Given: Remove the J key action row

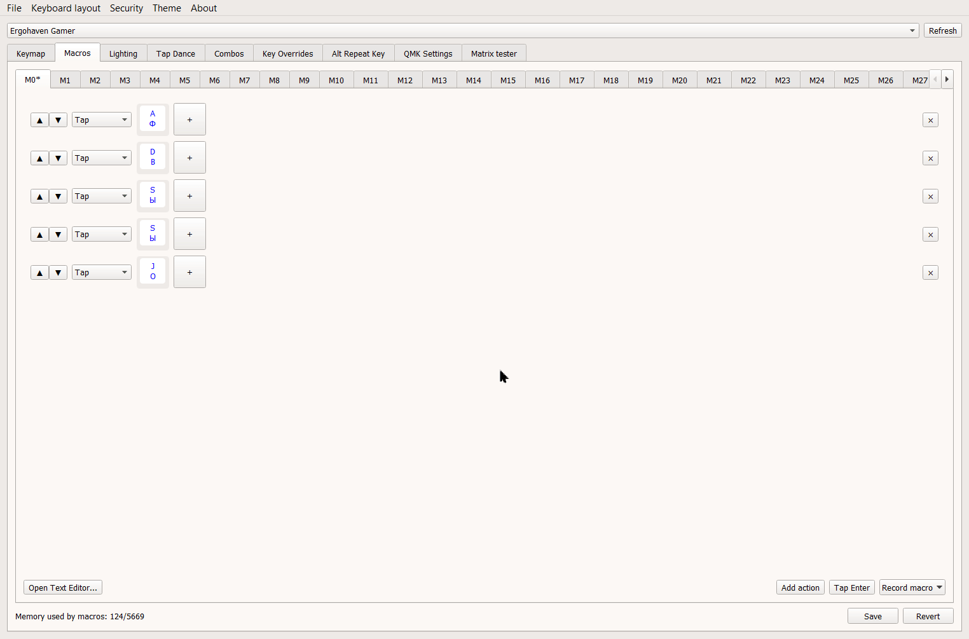Looking at the screenshot, I should [x=930, y=273].
